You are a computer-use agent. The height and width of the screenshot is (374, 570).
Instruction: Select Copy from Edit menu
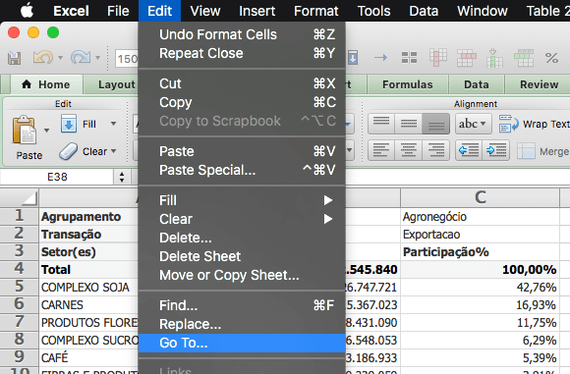pyautogui.click(x=242, y=102)
